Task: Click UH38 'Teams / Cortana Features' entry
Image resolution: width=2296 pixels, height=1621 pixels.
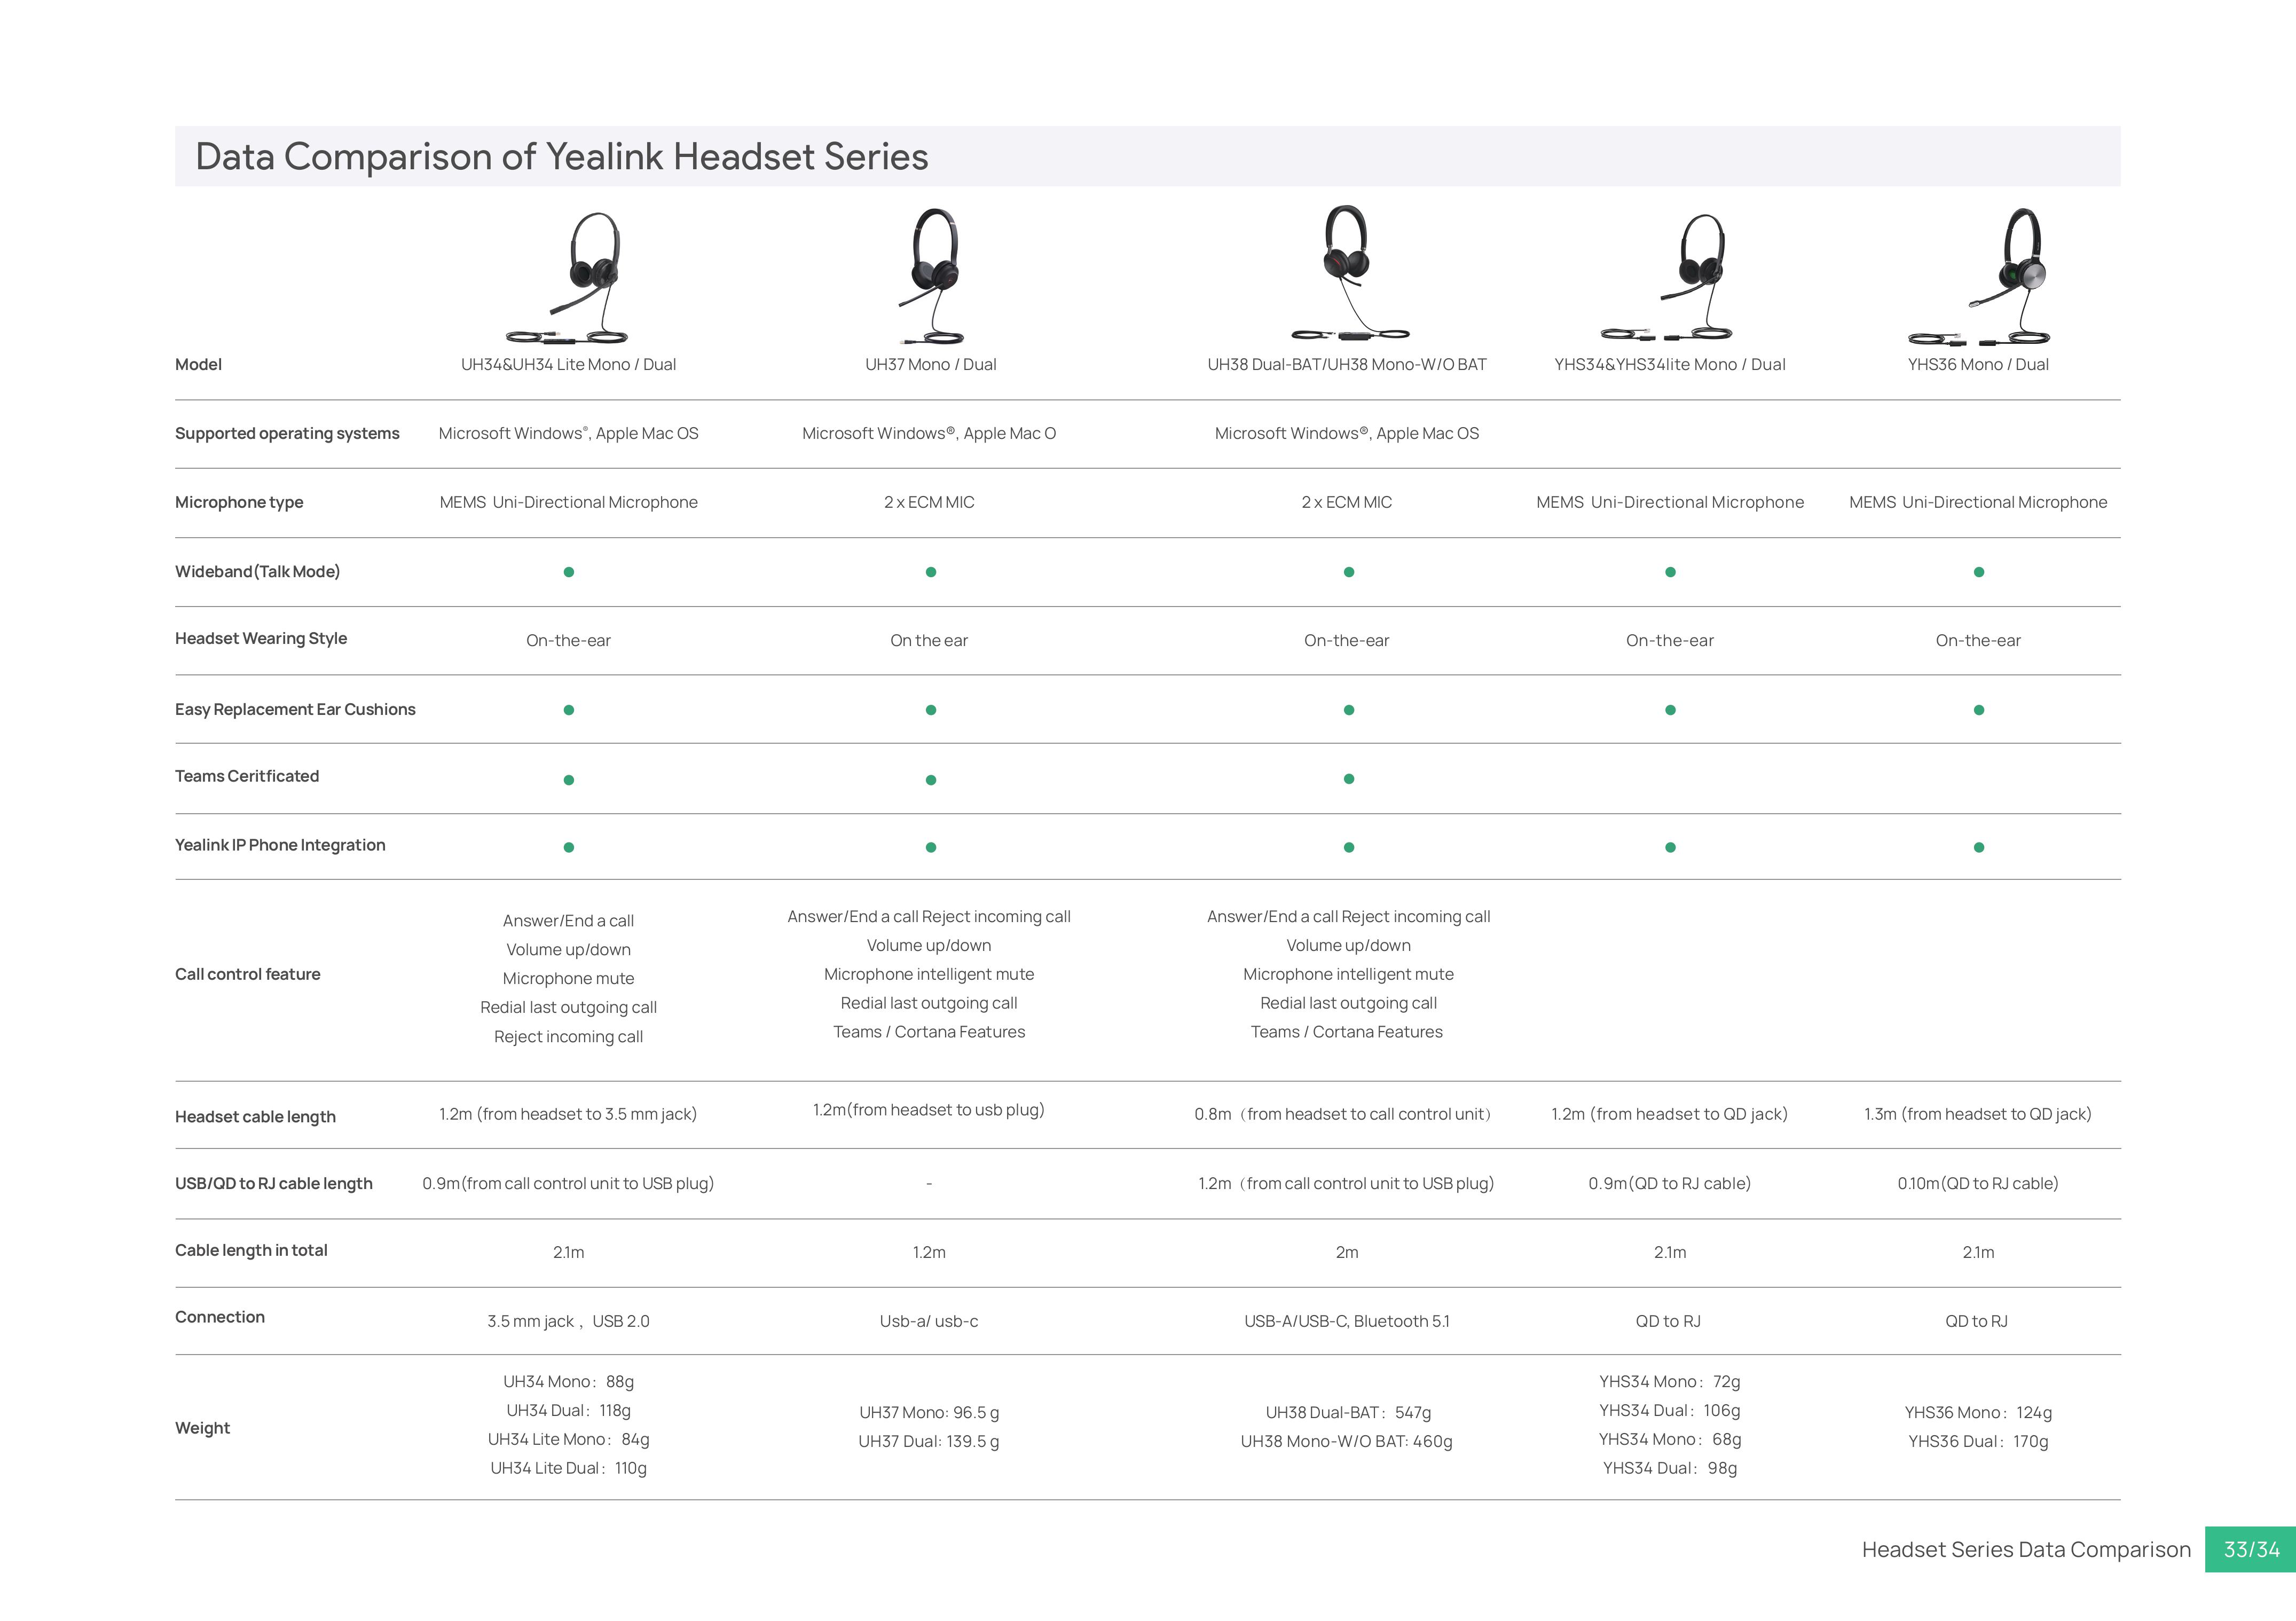Action: pos(1347,1033)
